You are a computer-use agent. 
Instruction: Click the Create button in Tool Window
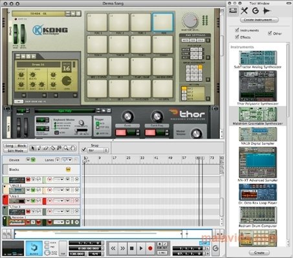tap(259, 252)
